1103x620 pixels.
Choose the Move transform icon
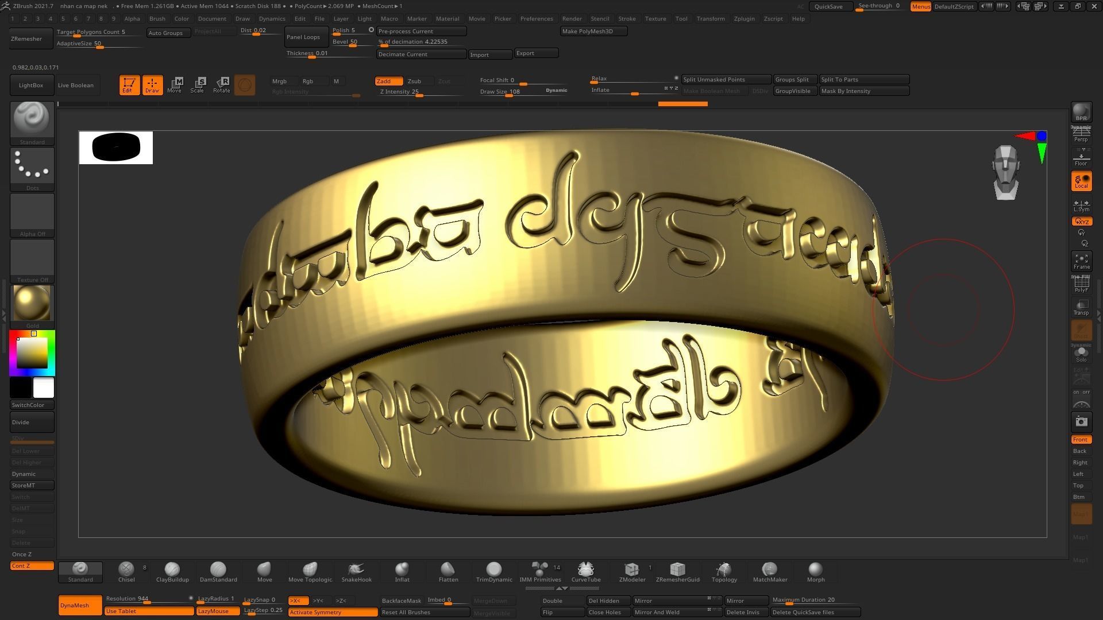(x=175, y=85)
